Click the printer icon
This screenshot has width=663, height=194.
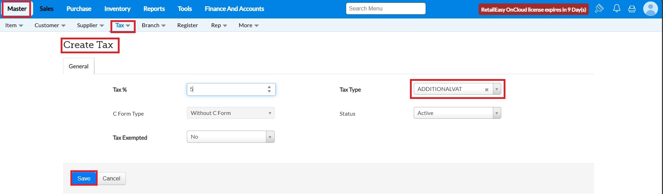(x=632, y=9)
